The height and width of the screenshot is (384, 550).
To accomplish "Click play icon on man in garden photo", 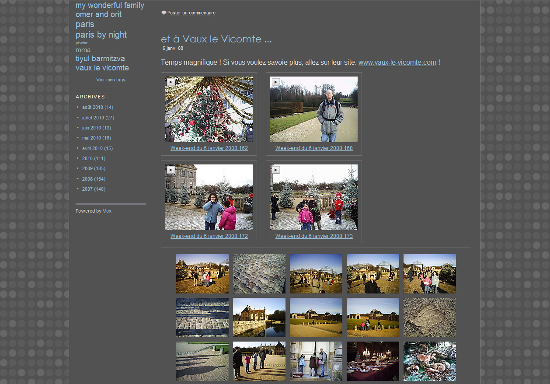I will (275, 82).
